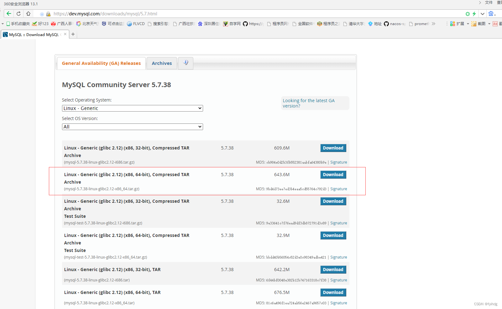Download the 64-bit Compressed TAR Archive 643.6M
Image resolution: width=502 pixels, height=309 pixels.
(x=333, y=175)
